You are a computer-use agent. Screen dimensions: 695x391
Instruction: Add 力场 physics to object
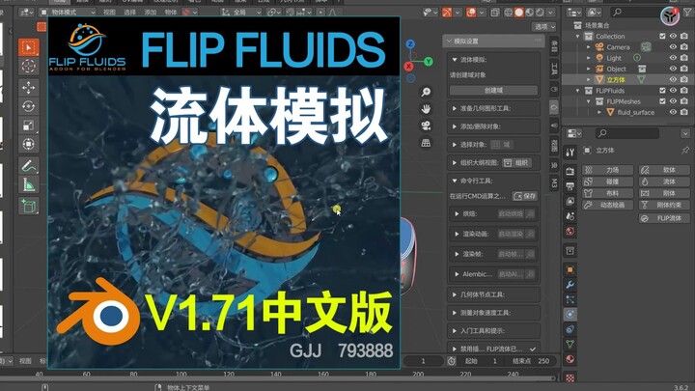tap(607, 170)
